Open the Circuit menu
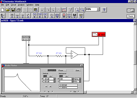This screenshot has height=98, width=137. click(x=13, y=5)
